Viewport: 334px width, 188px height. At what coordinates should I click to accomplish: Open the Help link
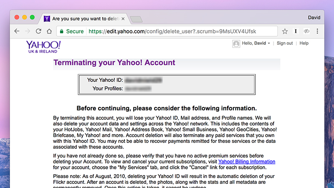[304, 43]
